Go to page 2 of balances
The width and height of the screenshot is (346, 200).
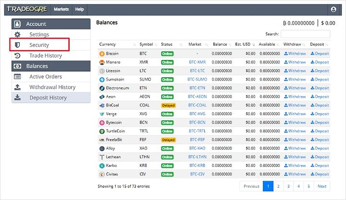[278, 186]
